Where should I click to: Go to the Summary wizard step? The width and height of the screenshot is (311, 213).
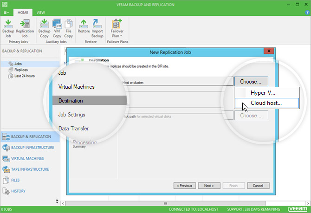pos(79,146)
